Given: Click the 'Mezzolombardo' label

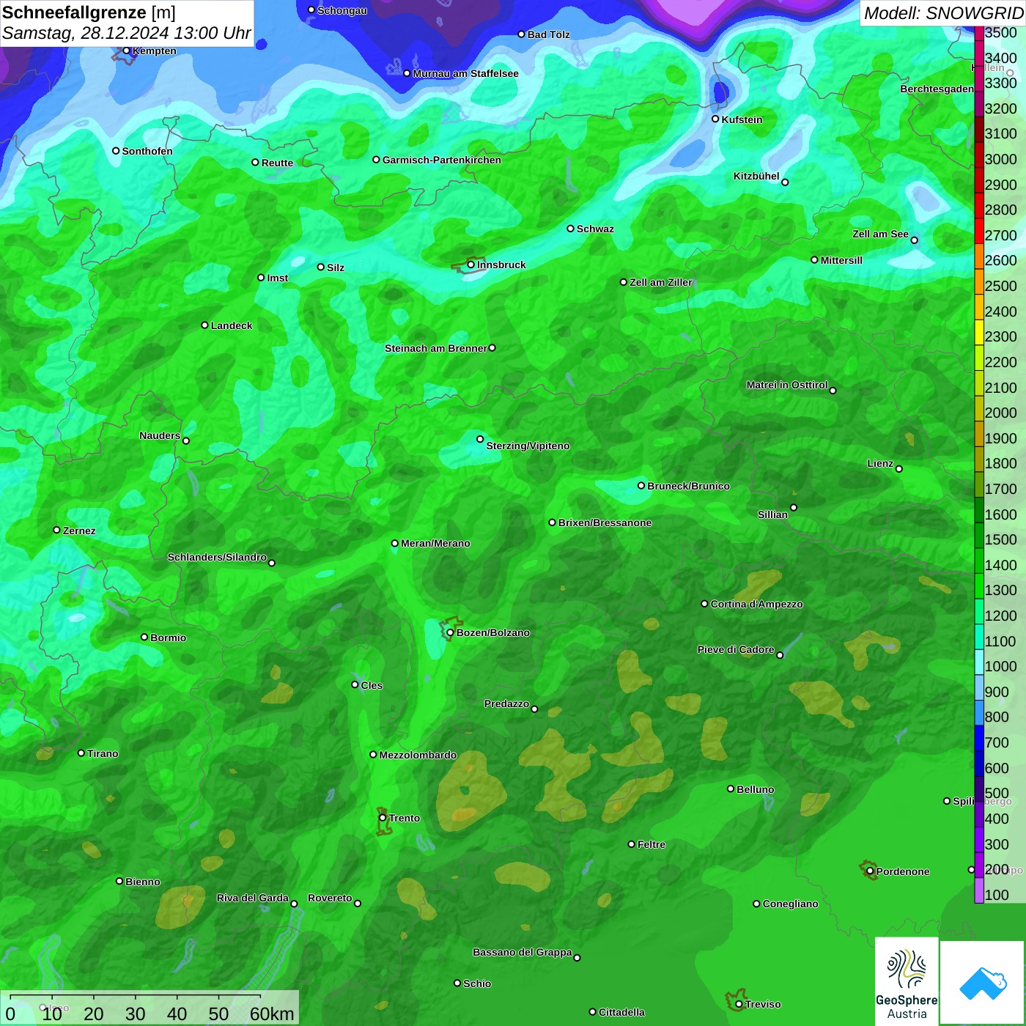Looking at the screenshot, I should [x=418, y=755].
